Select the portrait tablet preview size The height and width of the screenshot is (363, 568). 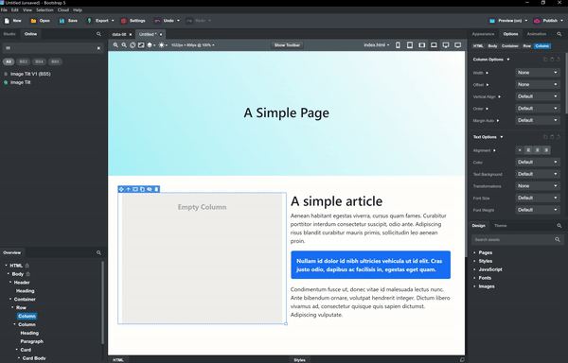click(x=410, y=45)
